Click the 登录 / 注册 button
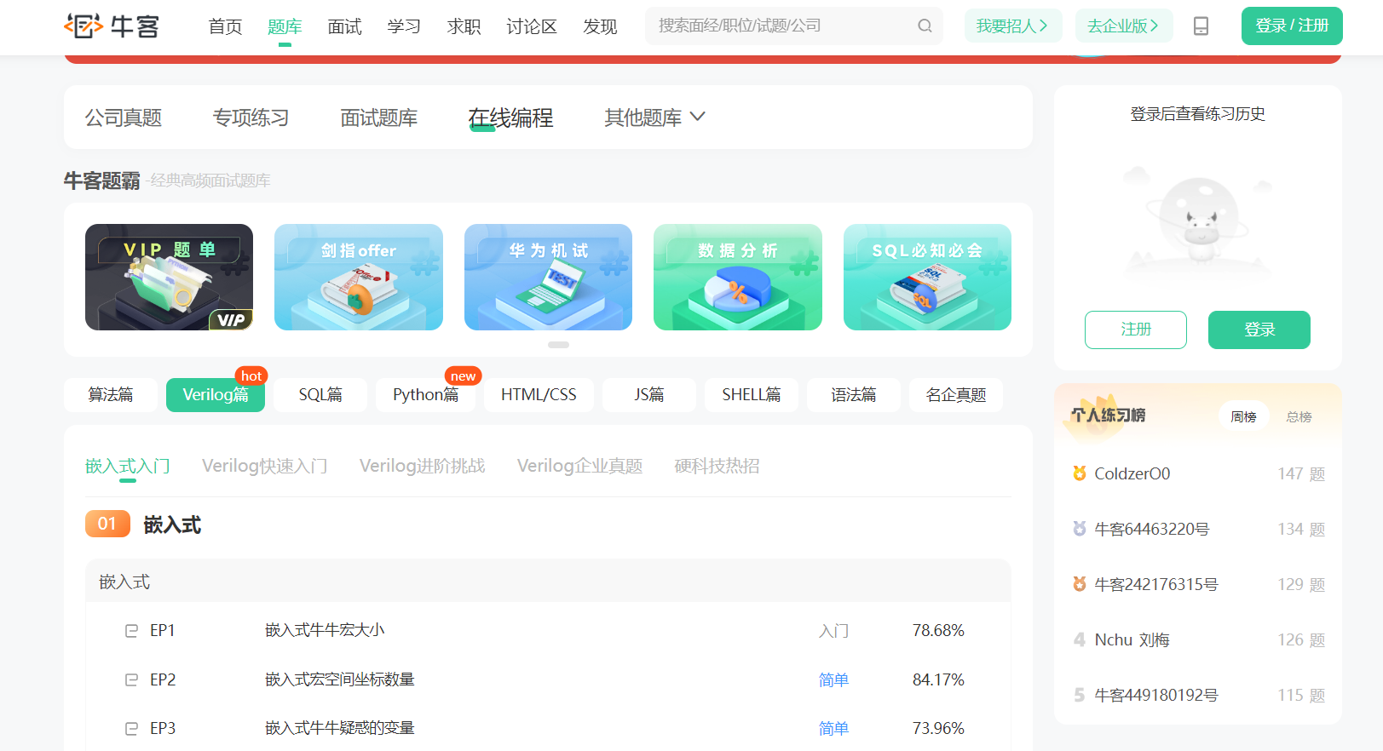This screenshot has width=1383, height=751. pyautogui.click(x=1292, y=26)
